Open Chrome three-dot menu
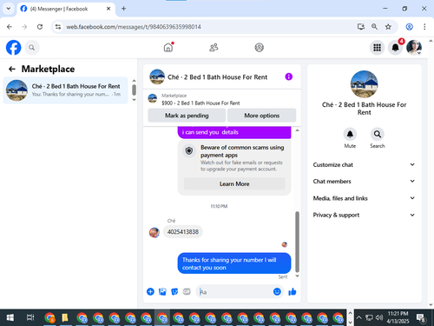Viewport: 434px width, 326px height. pyautogui.click(x=424, y=27)
